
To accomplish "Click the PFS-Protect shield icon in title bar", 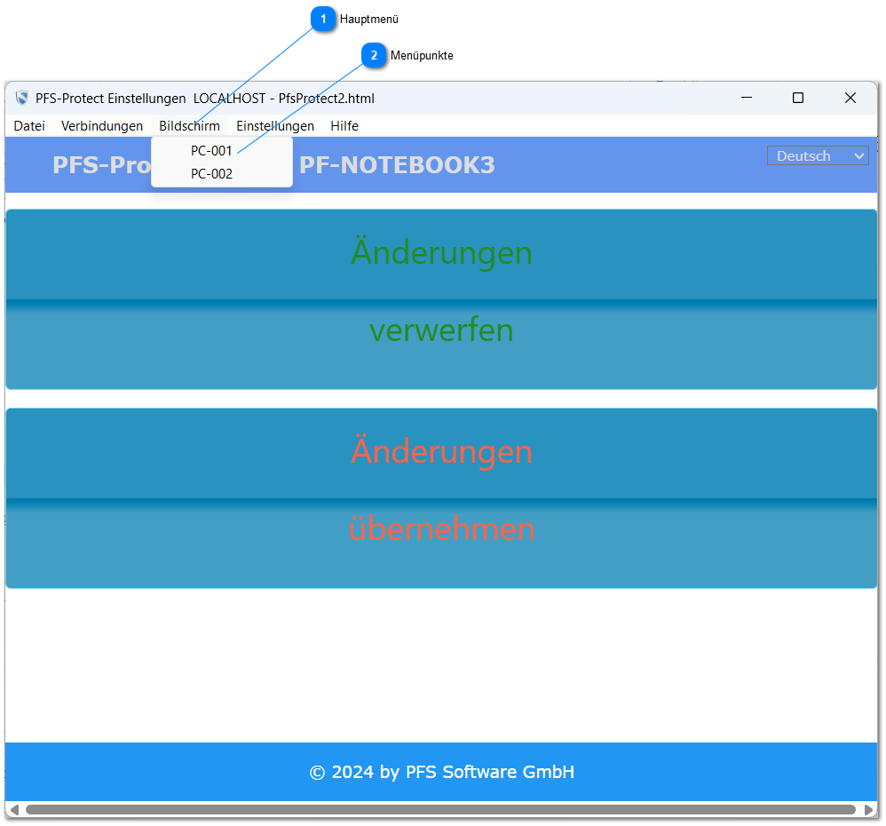I will tap(22, 98).
